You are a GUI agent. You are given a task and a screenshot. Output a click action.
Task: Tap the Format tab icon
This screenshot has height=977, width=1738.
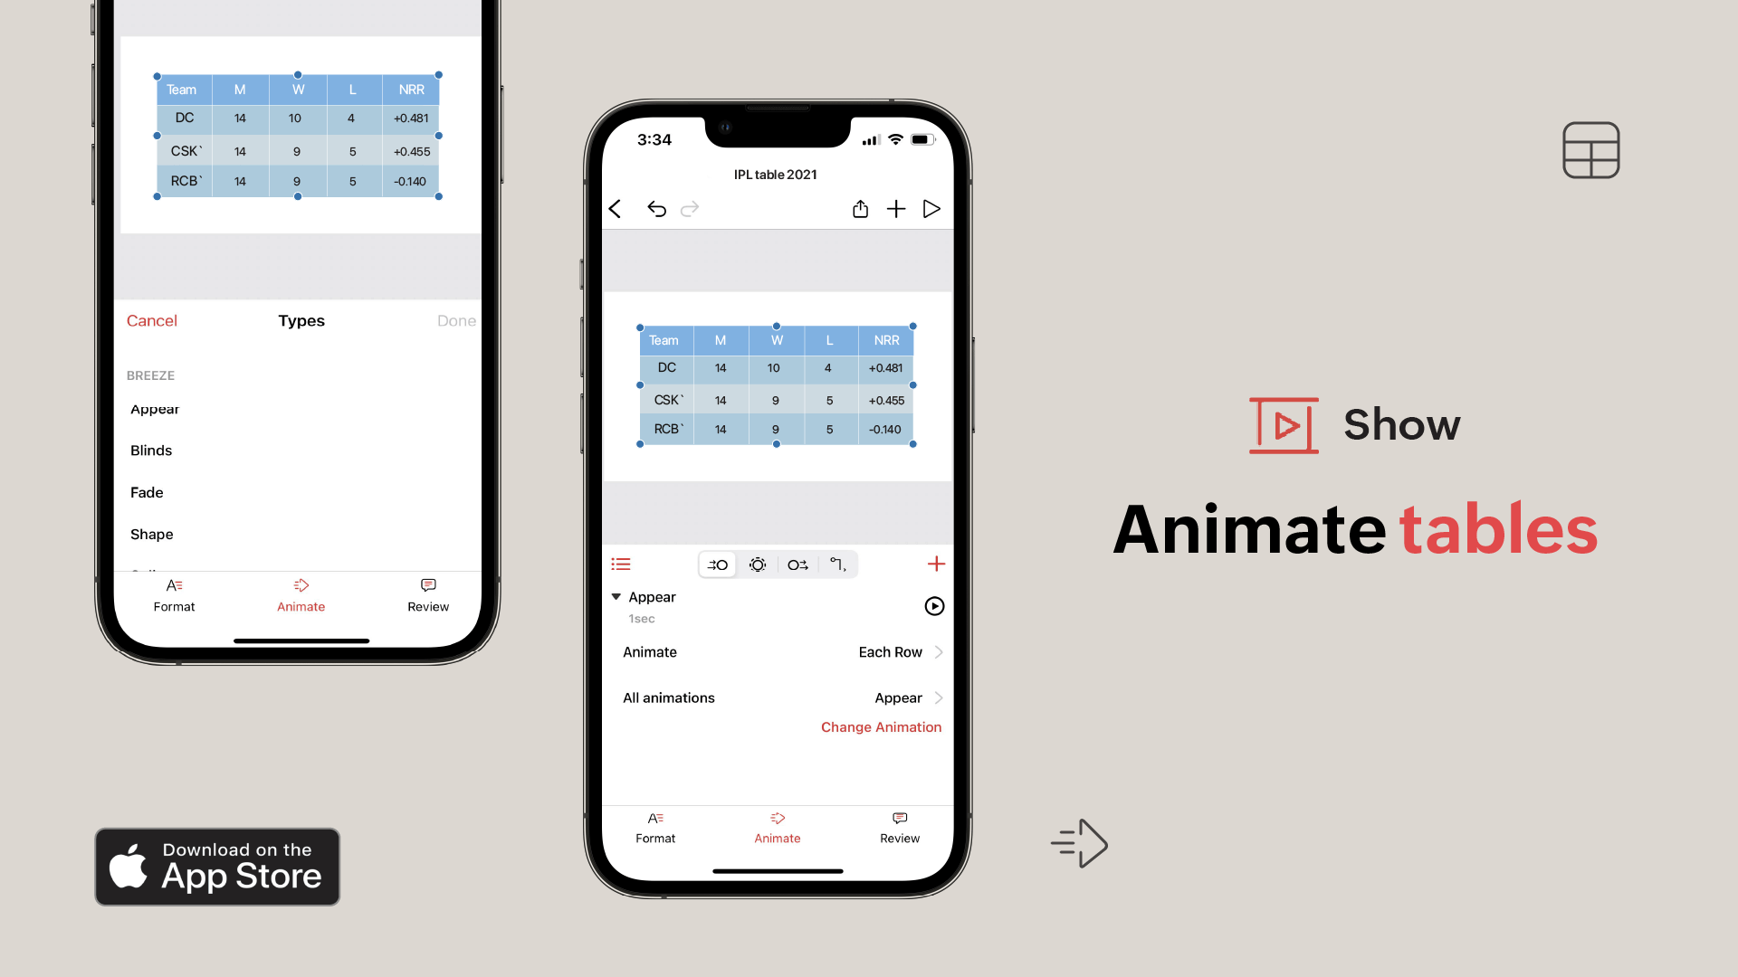tap(655, 826)
